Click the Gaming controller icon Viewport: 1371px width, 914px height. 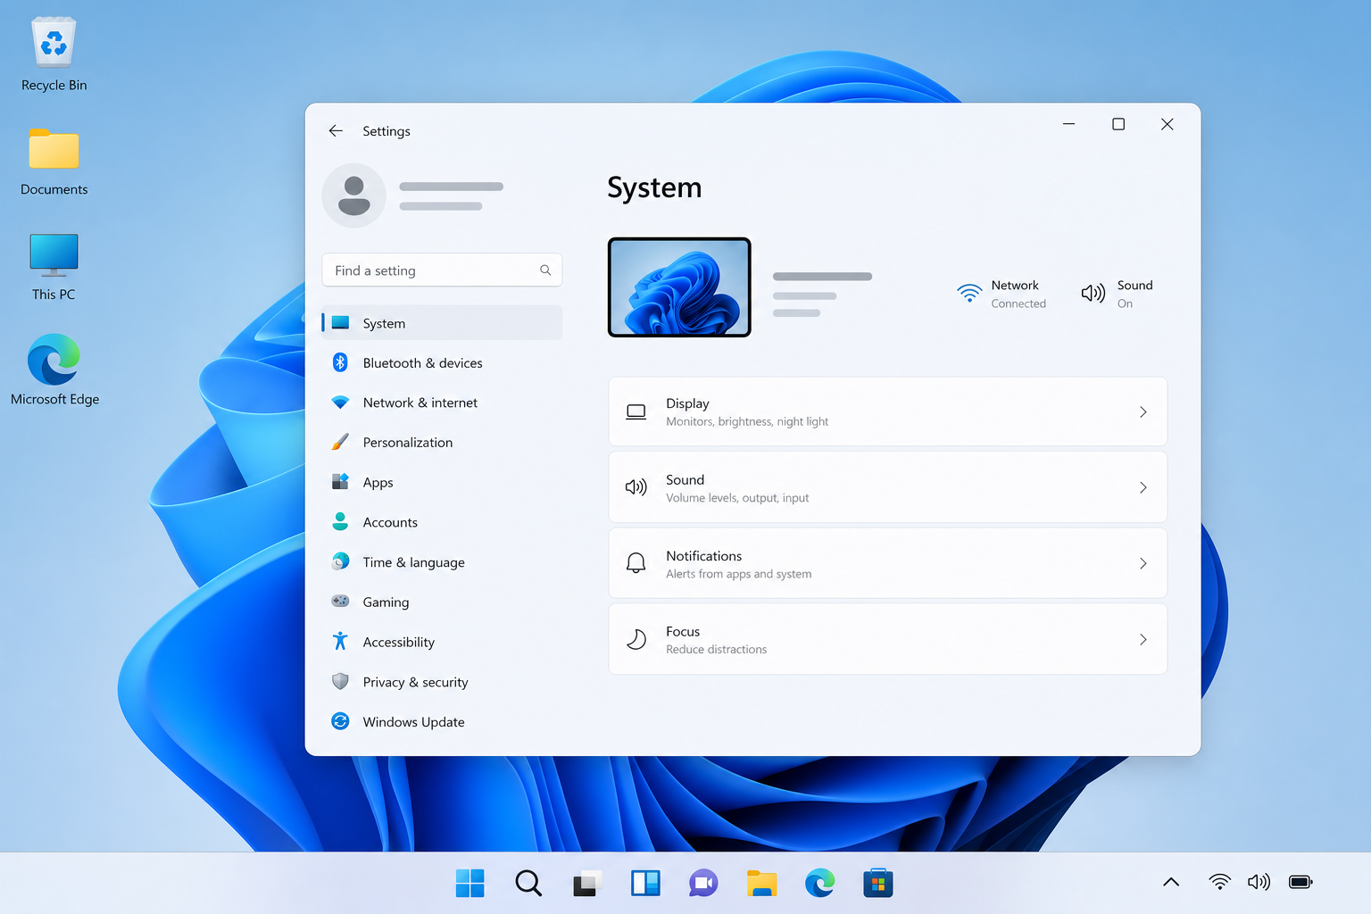(340, 601)
